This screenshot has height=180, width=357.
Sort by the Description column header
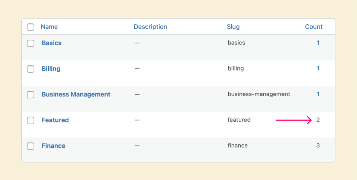tap(150, 27)
